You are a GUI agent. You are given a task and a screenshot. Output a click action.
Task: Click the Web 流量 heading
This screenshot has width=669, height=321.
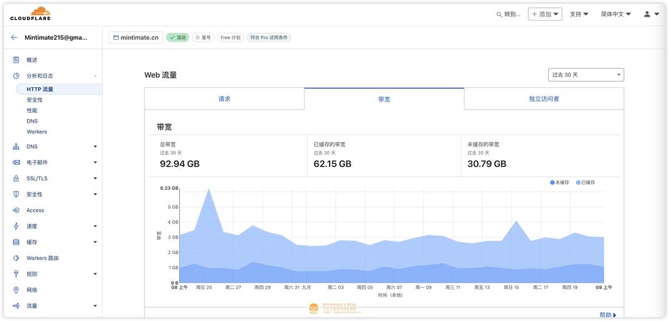[x=161, y=75]
